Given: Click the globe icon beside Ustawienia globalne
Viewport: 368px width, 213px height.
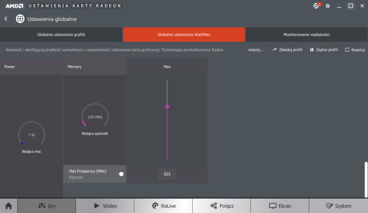Looking at the screenshot, I should (x=20, y=19).
